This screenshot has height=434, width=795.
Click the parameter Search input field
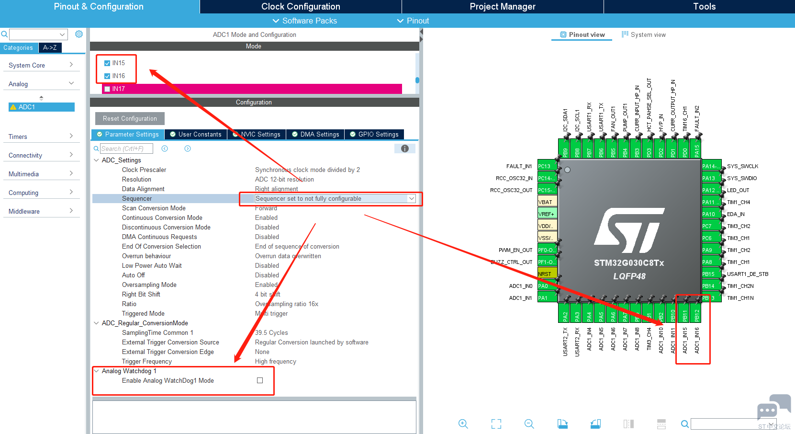point(126,148)
